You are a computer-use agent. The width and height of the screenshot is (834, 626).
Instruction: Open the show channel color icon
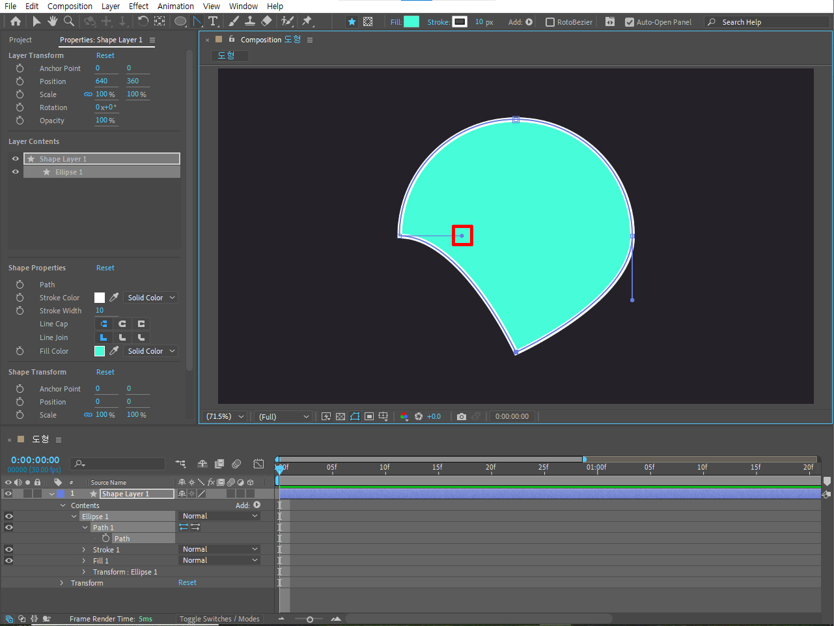pos(404,416)
